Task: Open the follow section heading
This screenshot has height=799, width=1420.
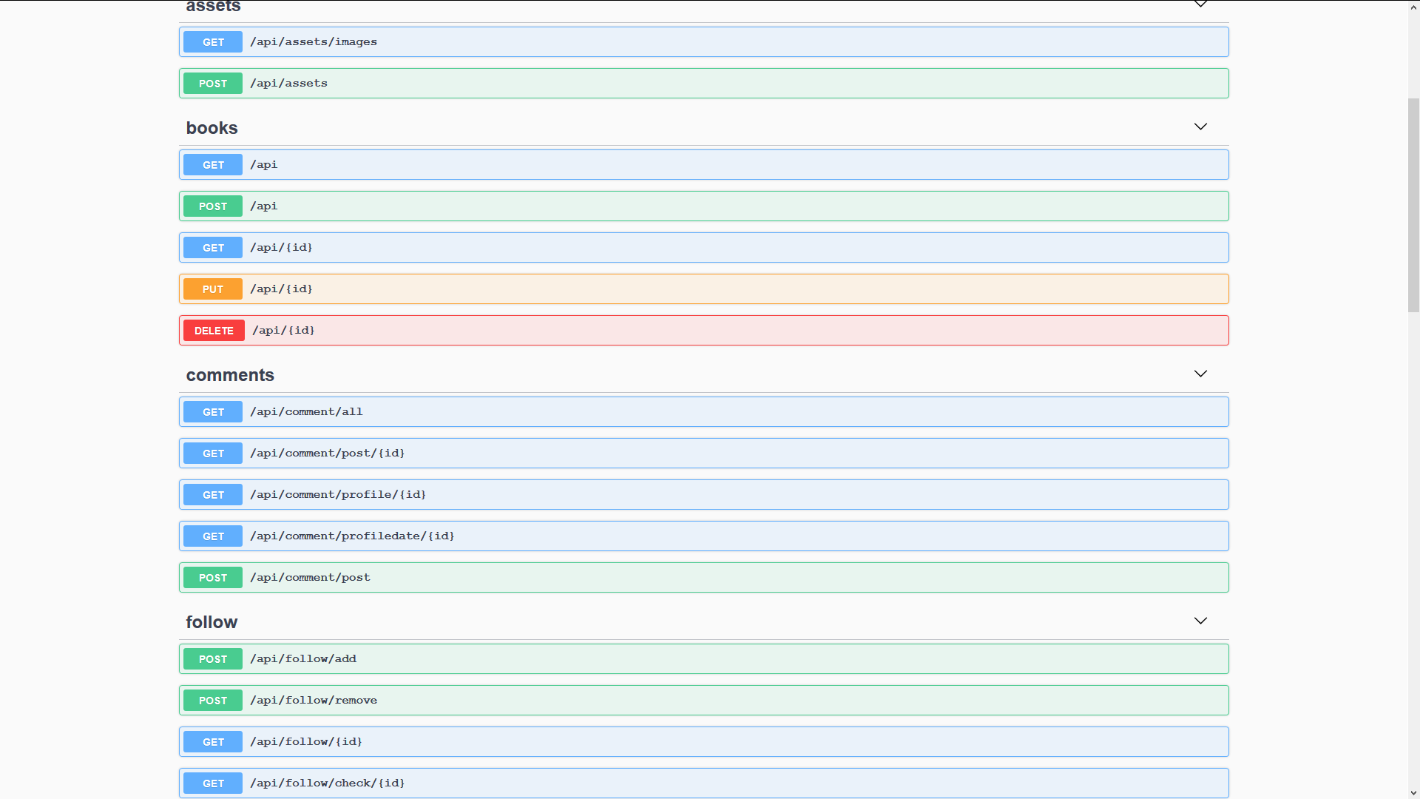Action: point(212,622)
